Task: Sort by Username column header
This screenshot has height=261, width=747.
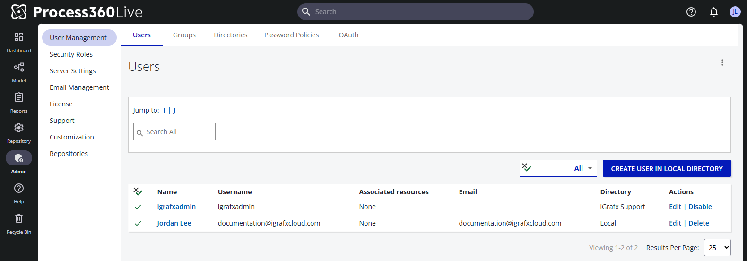Action: pyautogui.click(x=235, y=192)
